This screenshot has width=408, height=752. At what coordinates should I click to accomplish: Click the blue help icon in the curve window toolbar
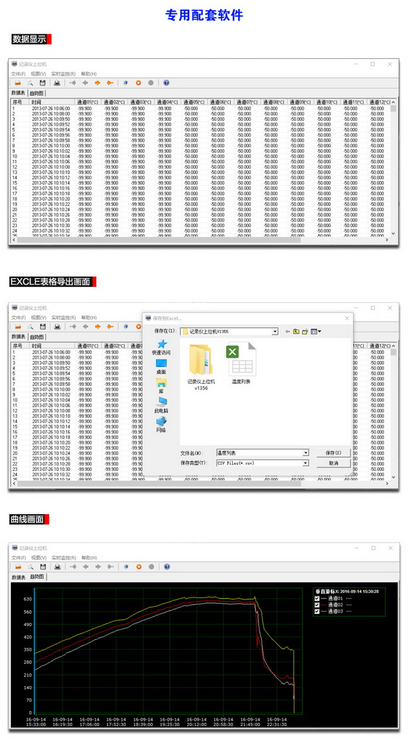(x=166, y=566)
